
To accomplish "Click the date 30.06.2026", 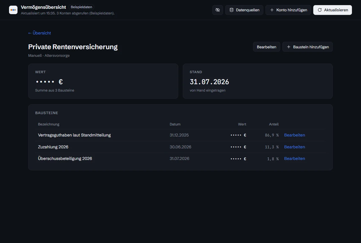I will pos(180,147).
